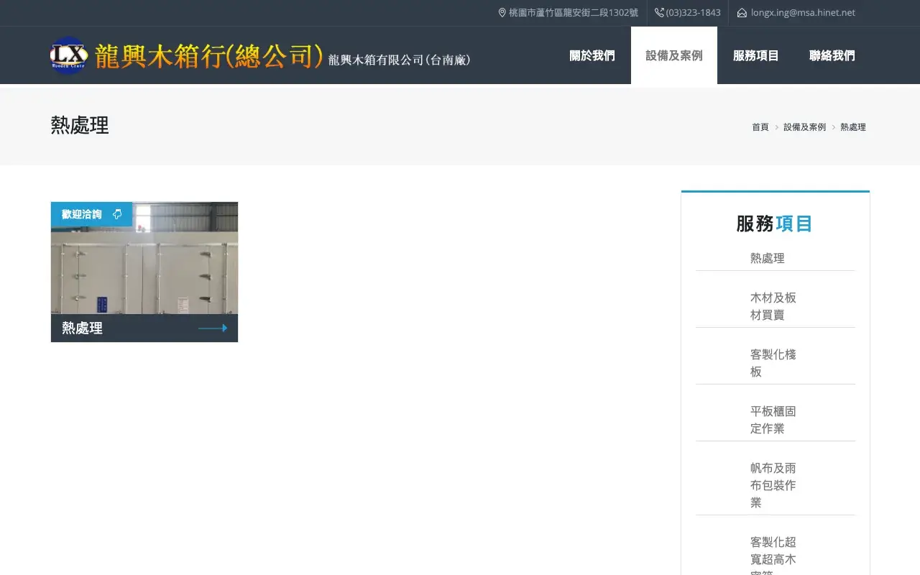Click the LX round logo icon

[x=69, y=55]
